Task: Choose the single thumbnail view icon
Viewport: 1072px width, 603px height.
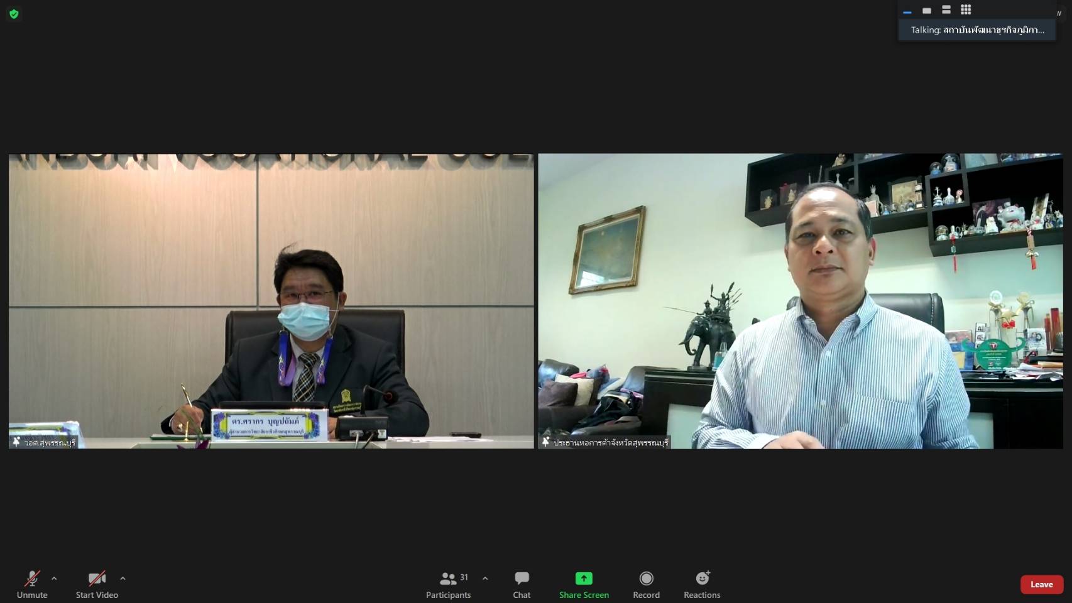Action: 926,10
